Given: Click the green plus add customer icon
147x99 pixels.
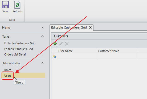Looking at the screenshot, I should (55, 44).
